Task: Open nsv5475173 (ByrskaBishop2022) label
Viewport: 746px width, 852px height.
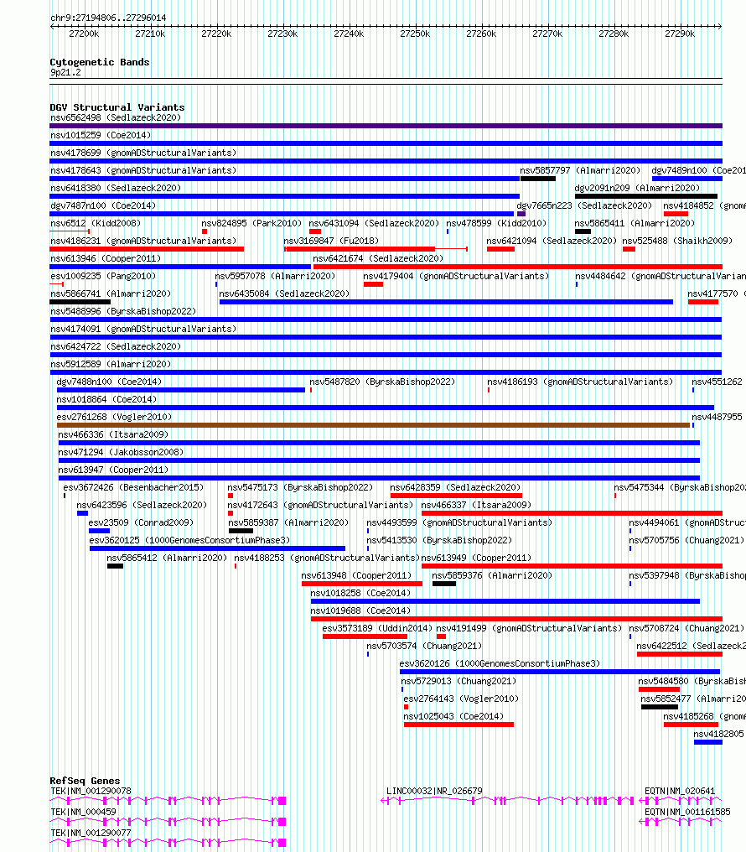Action: (x=300, y=487)
